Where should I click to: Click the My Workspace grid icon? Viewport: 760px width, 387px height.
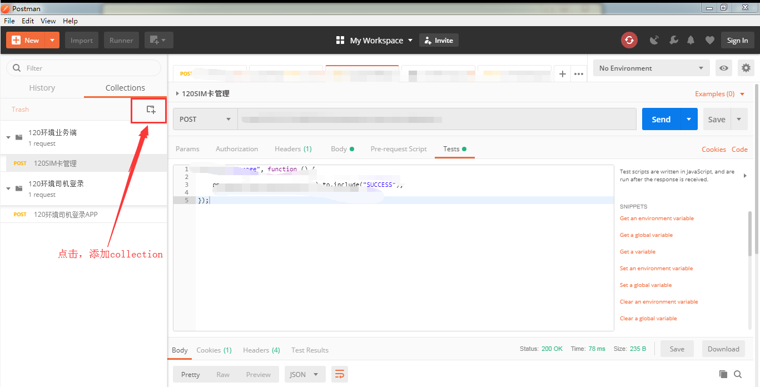point(340,40)
